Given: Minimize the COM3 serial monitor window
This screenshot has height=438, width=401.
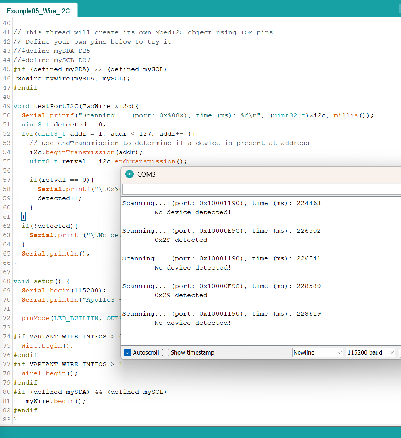Looking at the screenshot, I should pyautogui.click(x=379, y=174).
